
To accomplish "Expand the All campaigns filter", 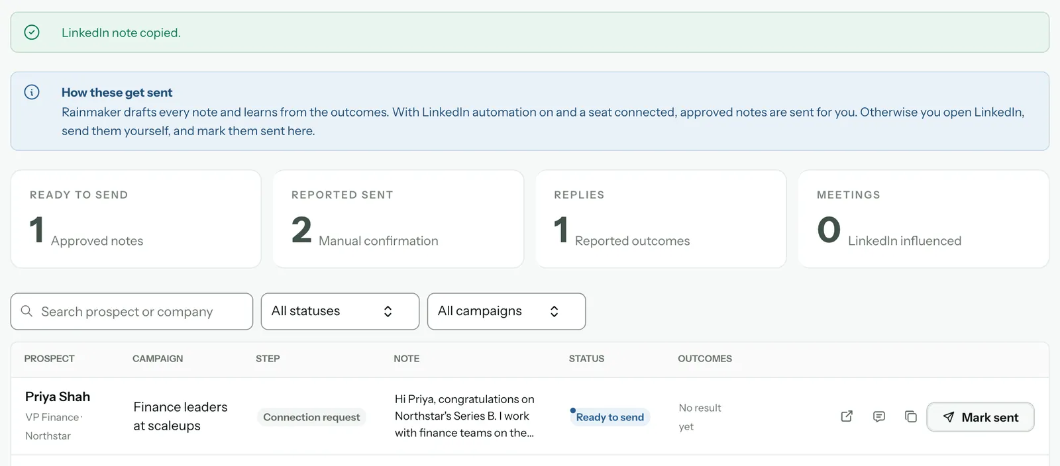I will (x=506, y=311).
